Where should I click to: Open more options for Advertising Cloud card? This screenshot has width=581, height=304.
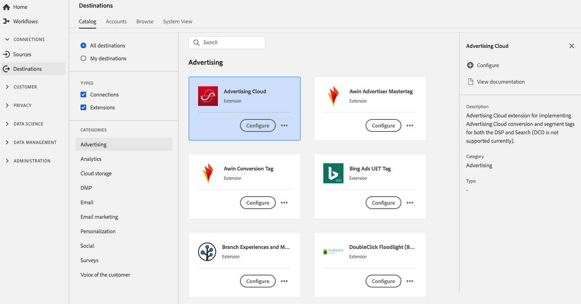pyautogui.click(x=284, y=125)
